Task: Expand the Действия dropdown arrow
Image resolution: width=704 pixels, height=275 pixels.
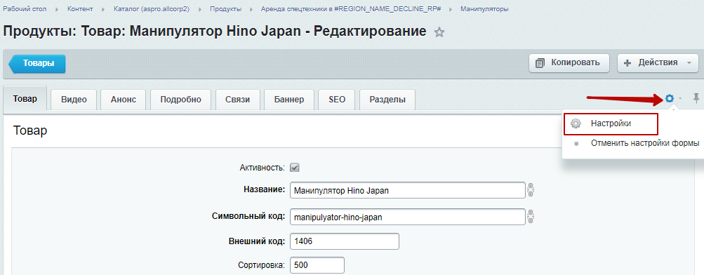Action: pos(689,63)
